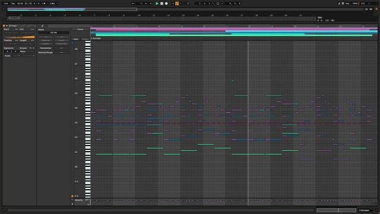Toggle the Scale button
This screenshot has width=380, height=214.
coord(8,55)
